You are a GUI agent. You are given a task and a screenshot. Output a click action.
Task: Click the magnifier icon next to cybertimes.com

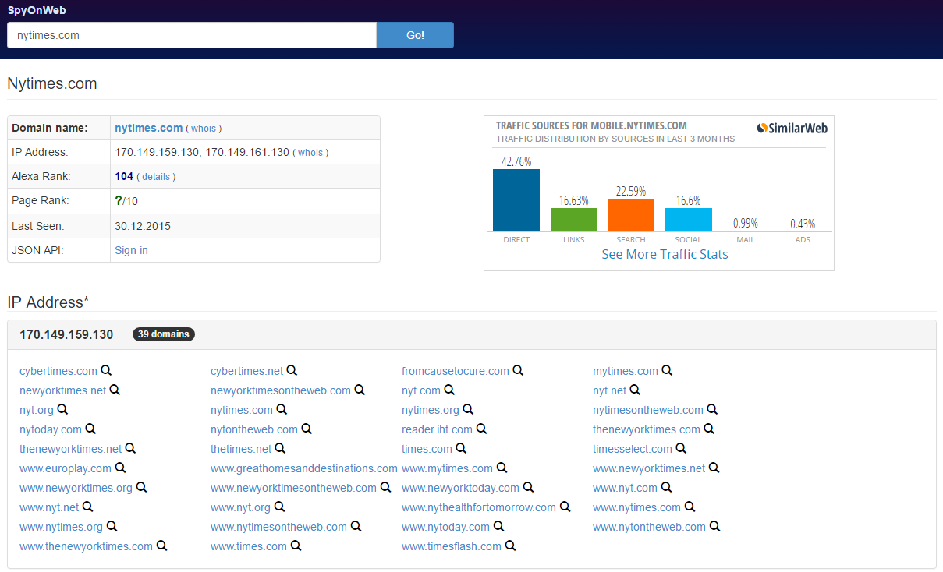106,371
